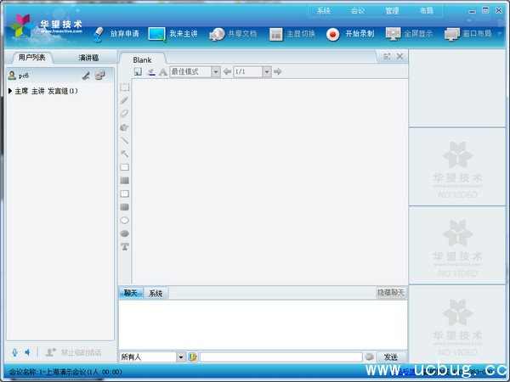Open the emoticon picker beside chat input
The image size is (510, 382).
pos(370,357)
